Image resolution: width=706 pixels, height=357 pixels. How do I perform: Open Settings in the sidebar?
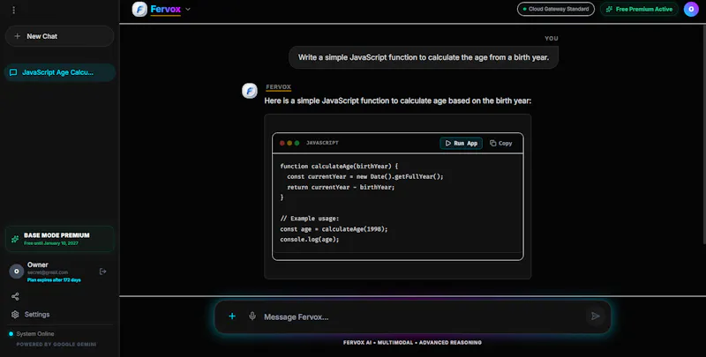(x=31, y=315)
